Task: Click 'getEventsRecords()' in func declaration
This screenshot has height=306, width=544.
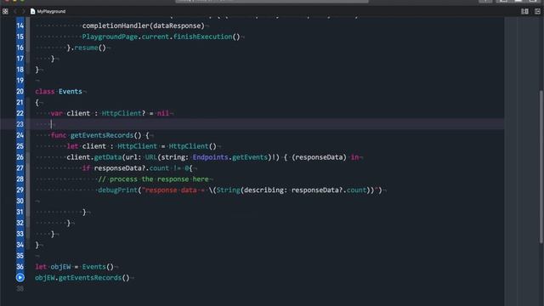Action: point(106,135)
